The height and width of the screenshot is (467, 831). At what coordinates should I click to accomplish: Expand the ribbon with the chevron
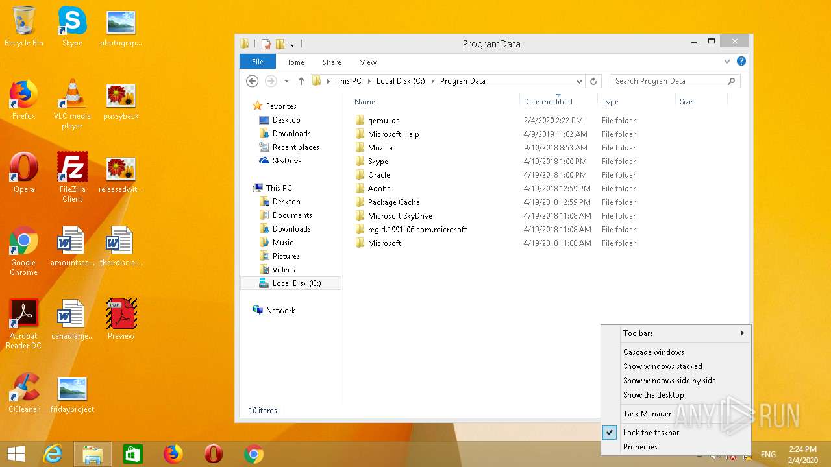[x=727, y=62]
